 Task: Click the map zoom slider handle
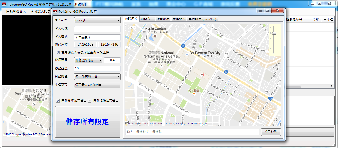(274, 33)
